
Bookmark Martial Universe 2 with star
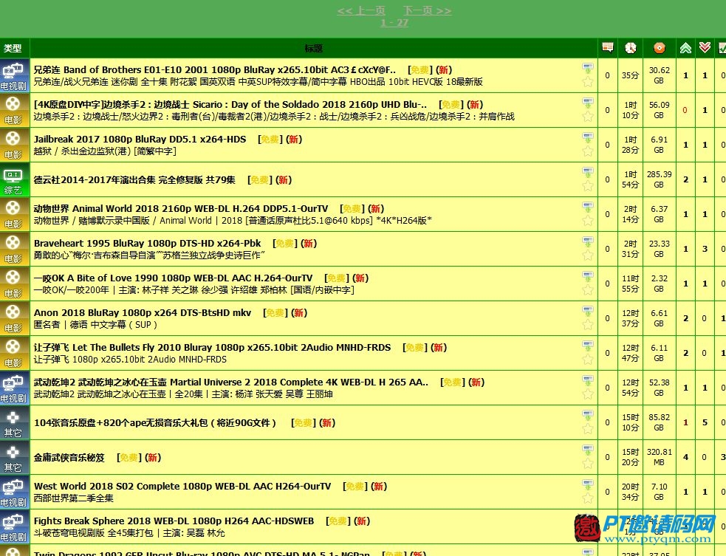(588, 394)
